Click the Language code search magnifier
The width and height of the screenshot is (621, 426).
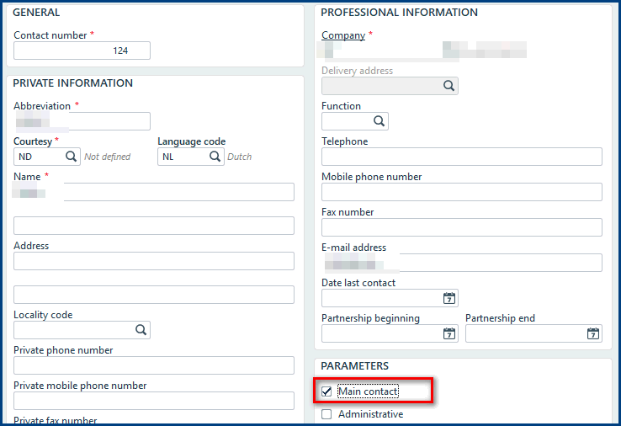[215, 157]
